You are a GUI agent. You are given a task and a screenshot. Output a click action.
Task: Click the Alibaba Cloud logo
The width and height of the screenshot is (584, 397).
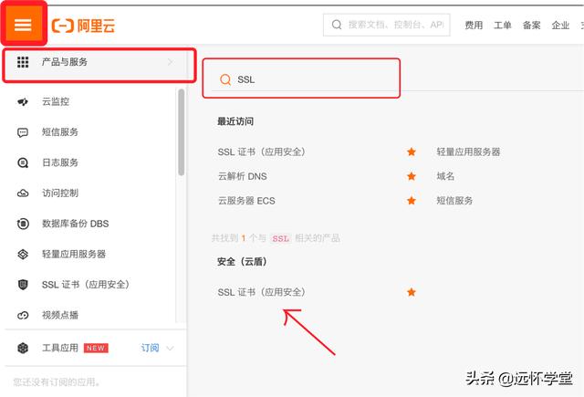[x=83, y=26]
